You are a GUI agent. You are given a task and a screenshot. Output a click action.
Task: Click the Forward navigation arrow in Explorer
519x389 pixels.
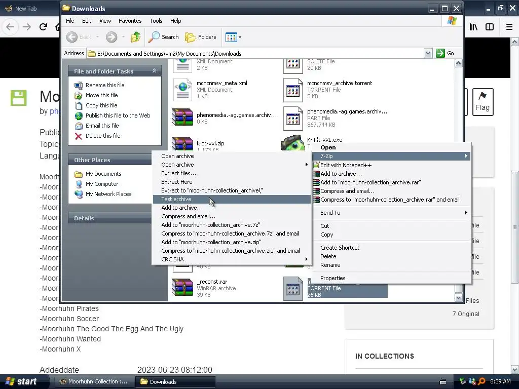point(112,37)
